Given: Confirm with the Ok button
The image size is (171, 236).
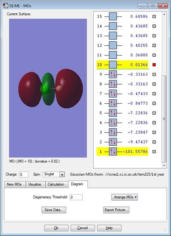Looking at the screenshot, I should pyautogui.click(x=56, y=228).
